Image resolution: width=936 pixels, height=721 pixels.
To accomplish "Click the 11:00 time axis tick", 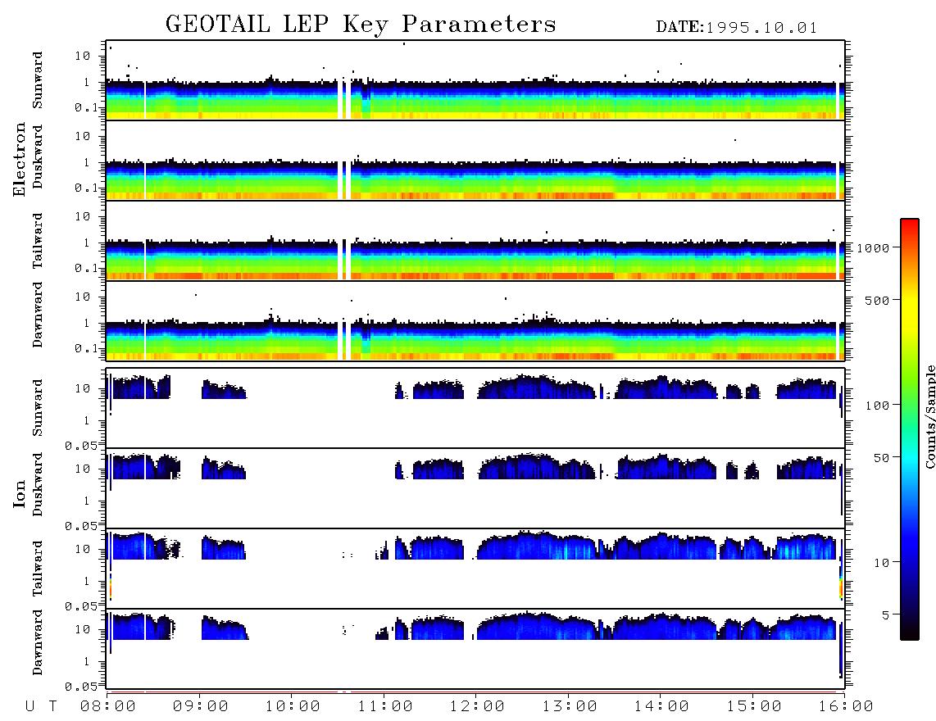I will (x=385, y=707).
